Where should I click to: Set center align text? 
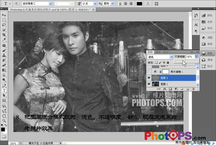pos(126,4)
